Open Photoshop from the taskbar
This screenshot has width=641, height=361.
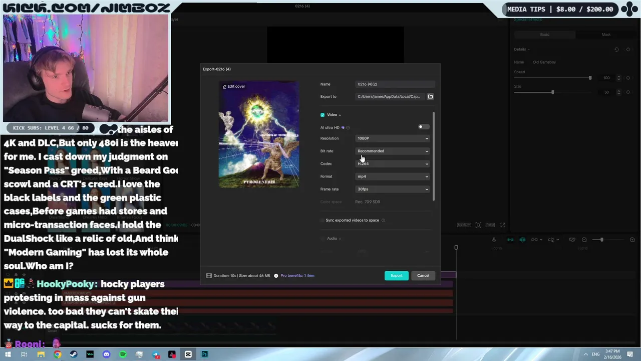[204, 354]
